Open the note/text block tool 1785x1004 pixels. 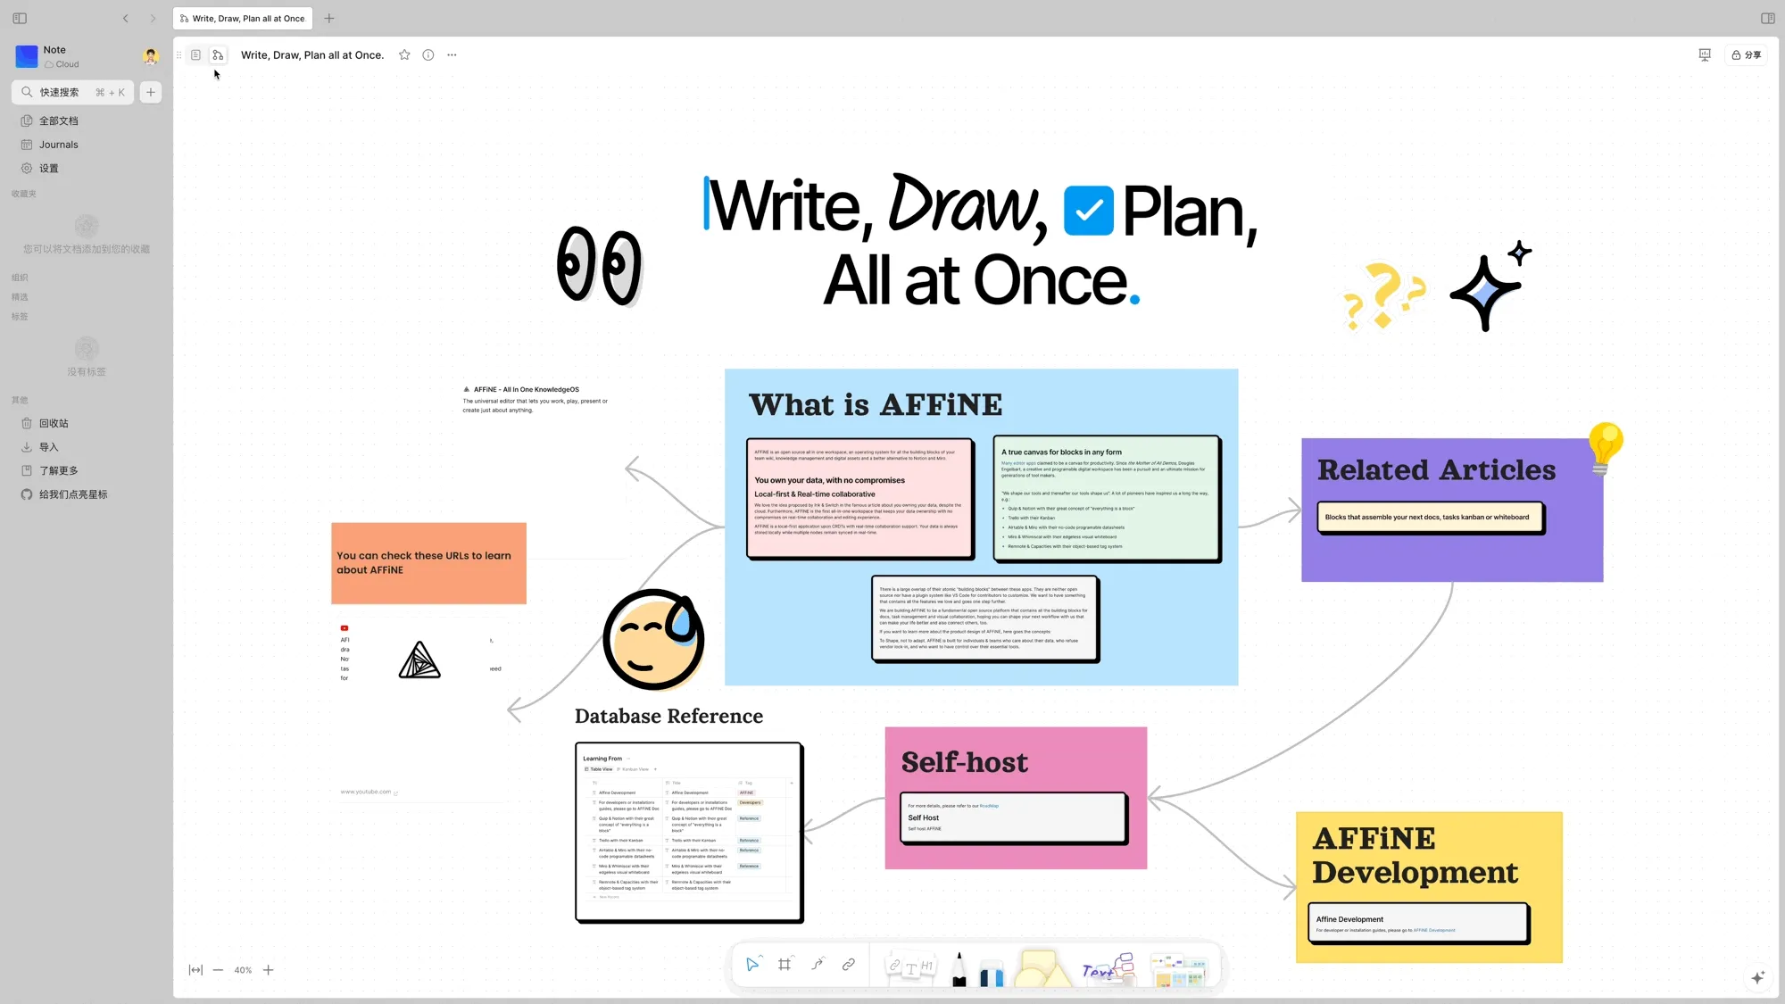click(x=909, y=967)
